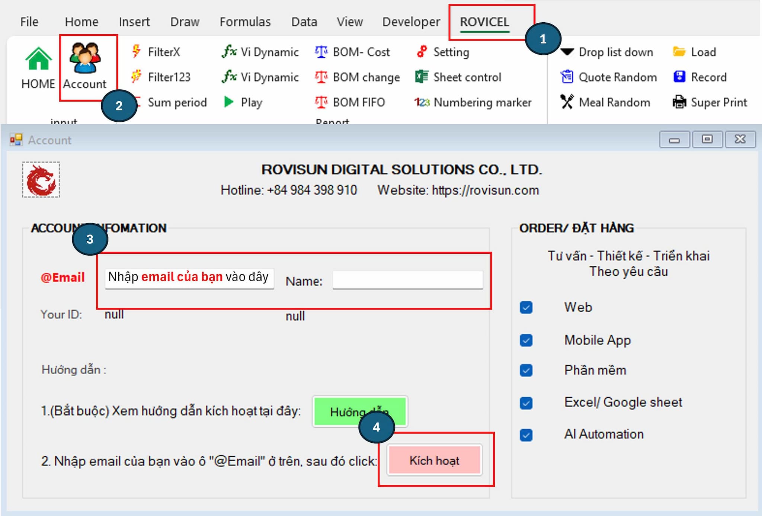Image resolution: width=762 pixels, height=516 pixels.
Task: Run Meal Random fork-knife tool
Action: pos(567,102)
